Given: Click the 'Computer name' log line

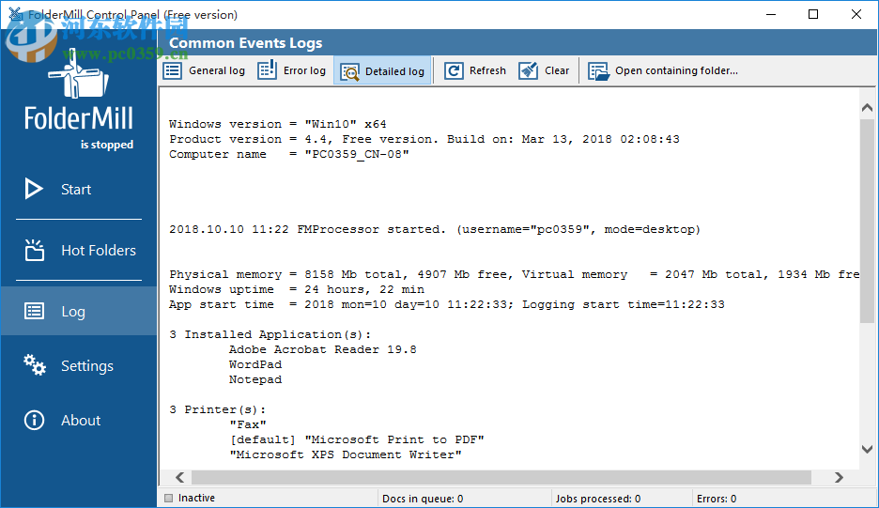Looking at the screenshot, I should tap(289, 154).
